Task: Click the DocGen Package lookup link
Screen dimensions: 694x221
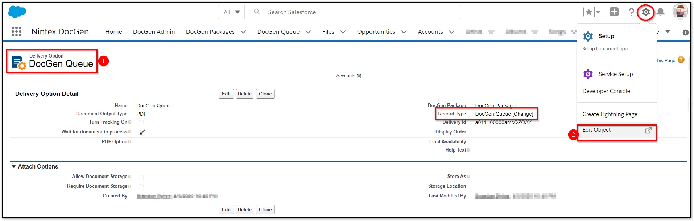Action: coord(495,106)
